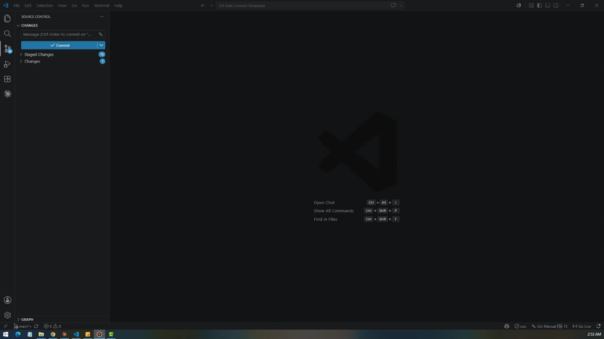The image size is (604, 339).
Task: Open the File menu
Action: 17,6
